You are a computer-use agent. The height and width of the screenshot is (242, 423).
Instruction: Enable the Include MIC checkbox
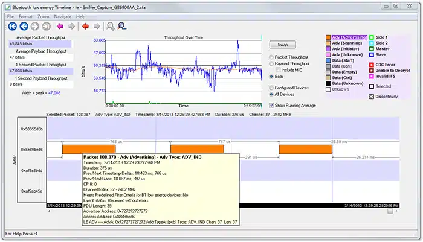[279, 70]
